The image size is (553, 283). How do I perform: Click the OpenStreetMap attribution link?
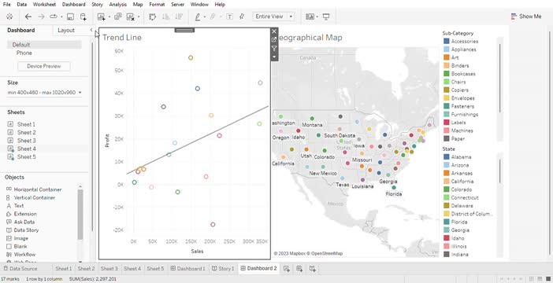pos(325,253)
